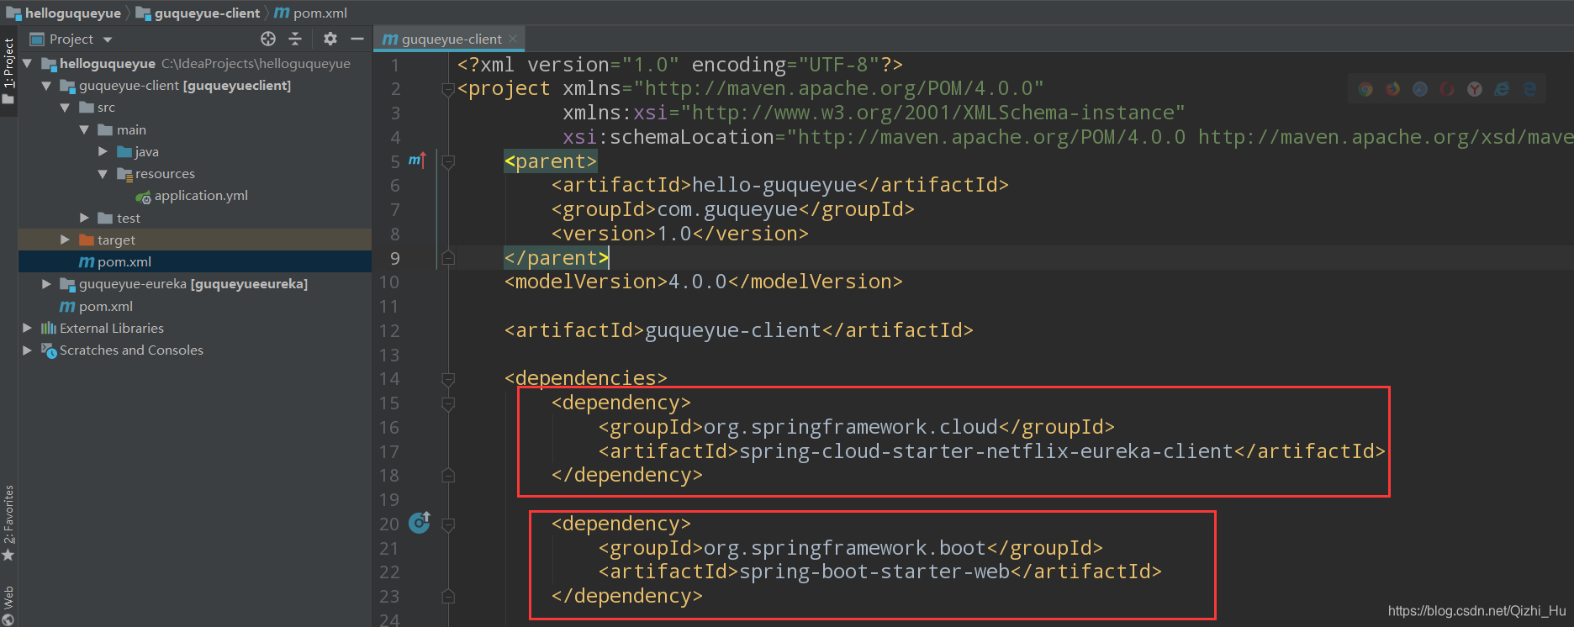Close the guqueyue-client editor tab
Viewport: 1574px width, 627px height.
(513, 39)
